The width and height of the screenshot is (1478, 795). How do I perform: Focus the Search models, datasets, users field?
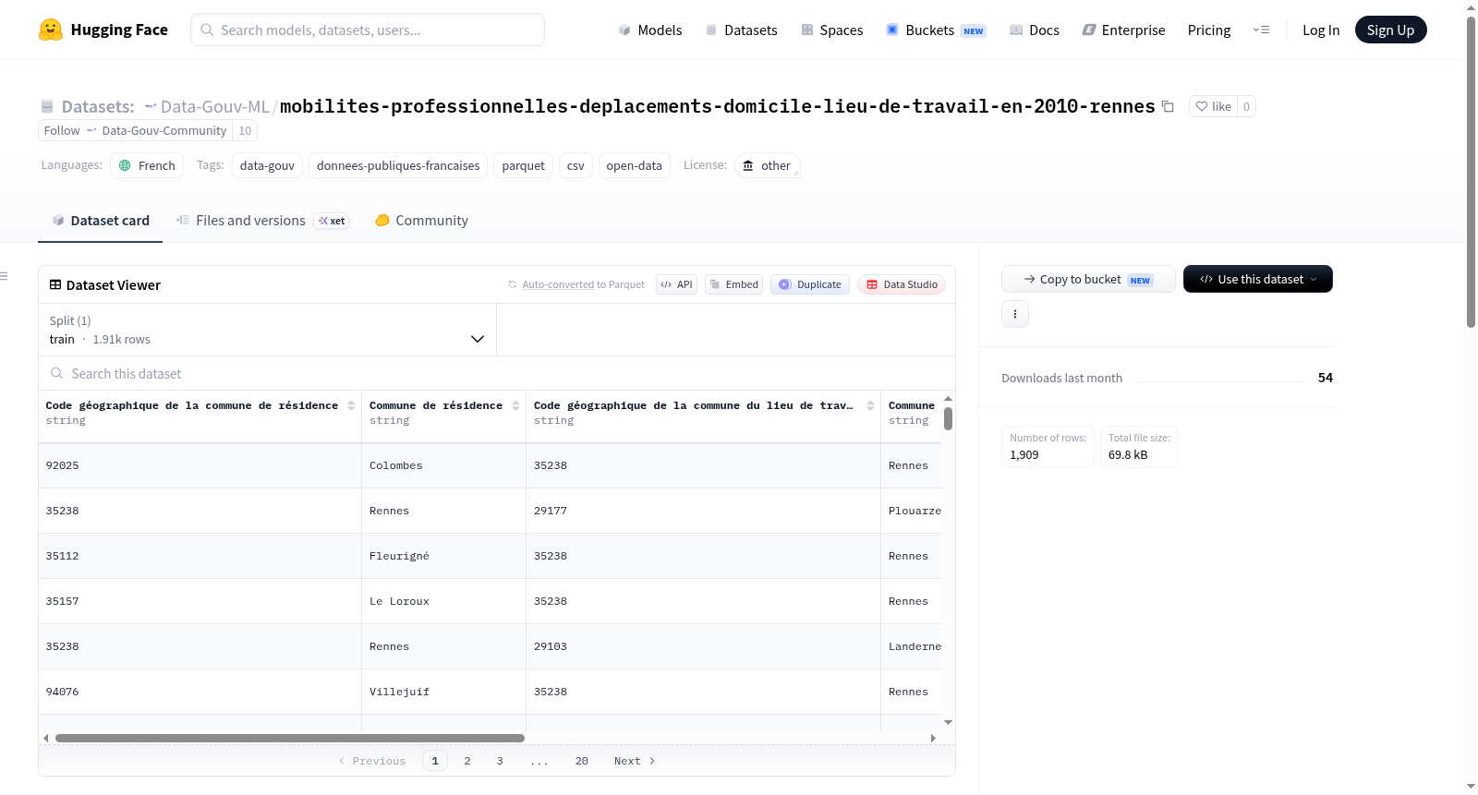point(368,30)
